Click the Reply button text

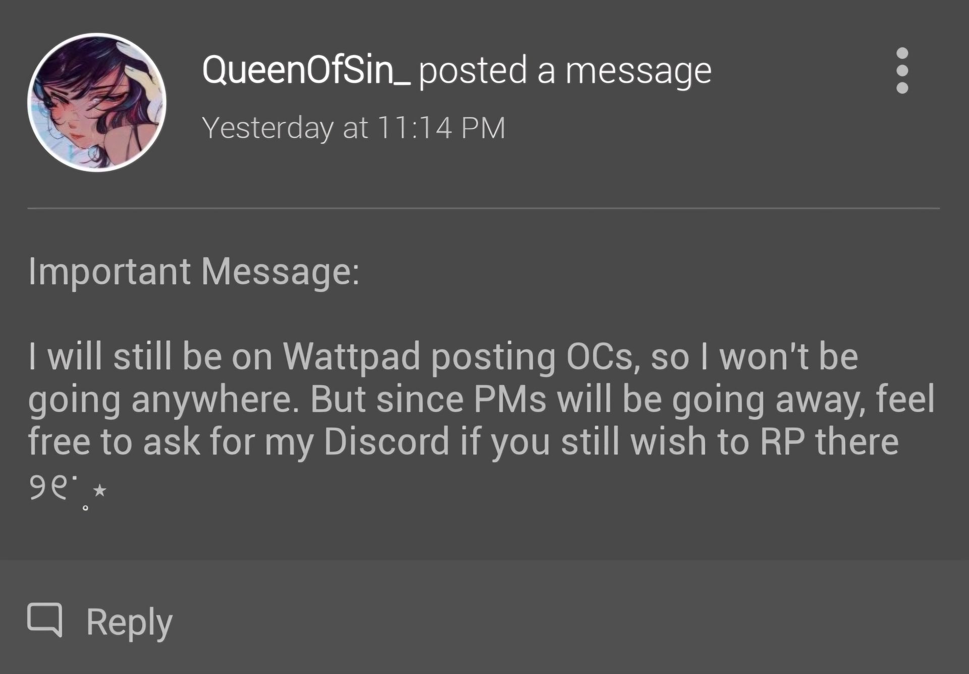pos(129,623)
